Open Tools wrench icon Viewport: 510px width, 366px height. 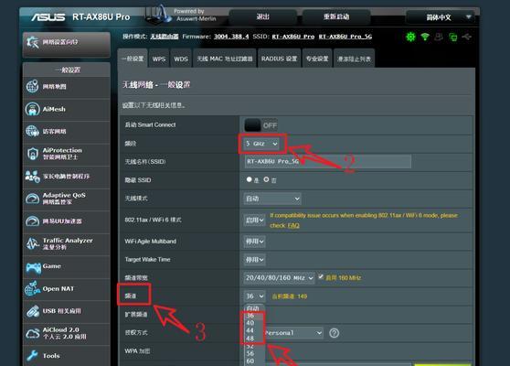[x=33, y=356]
